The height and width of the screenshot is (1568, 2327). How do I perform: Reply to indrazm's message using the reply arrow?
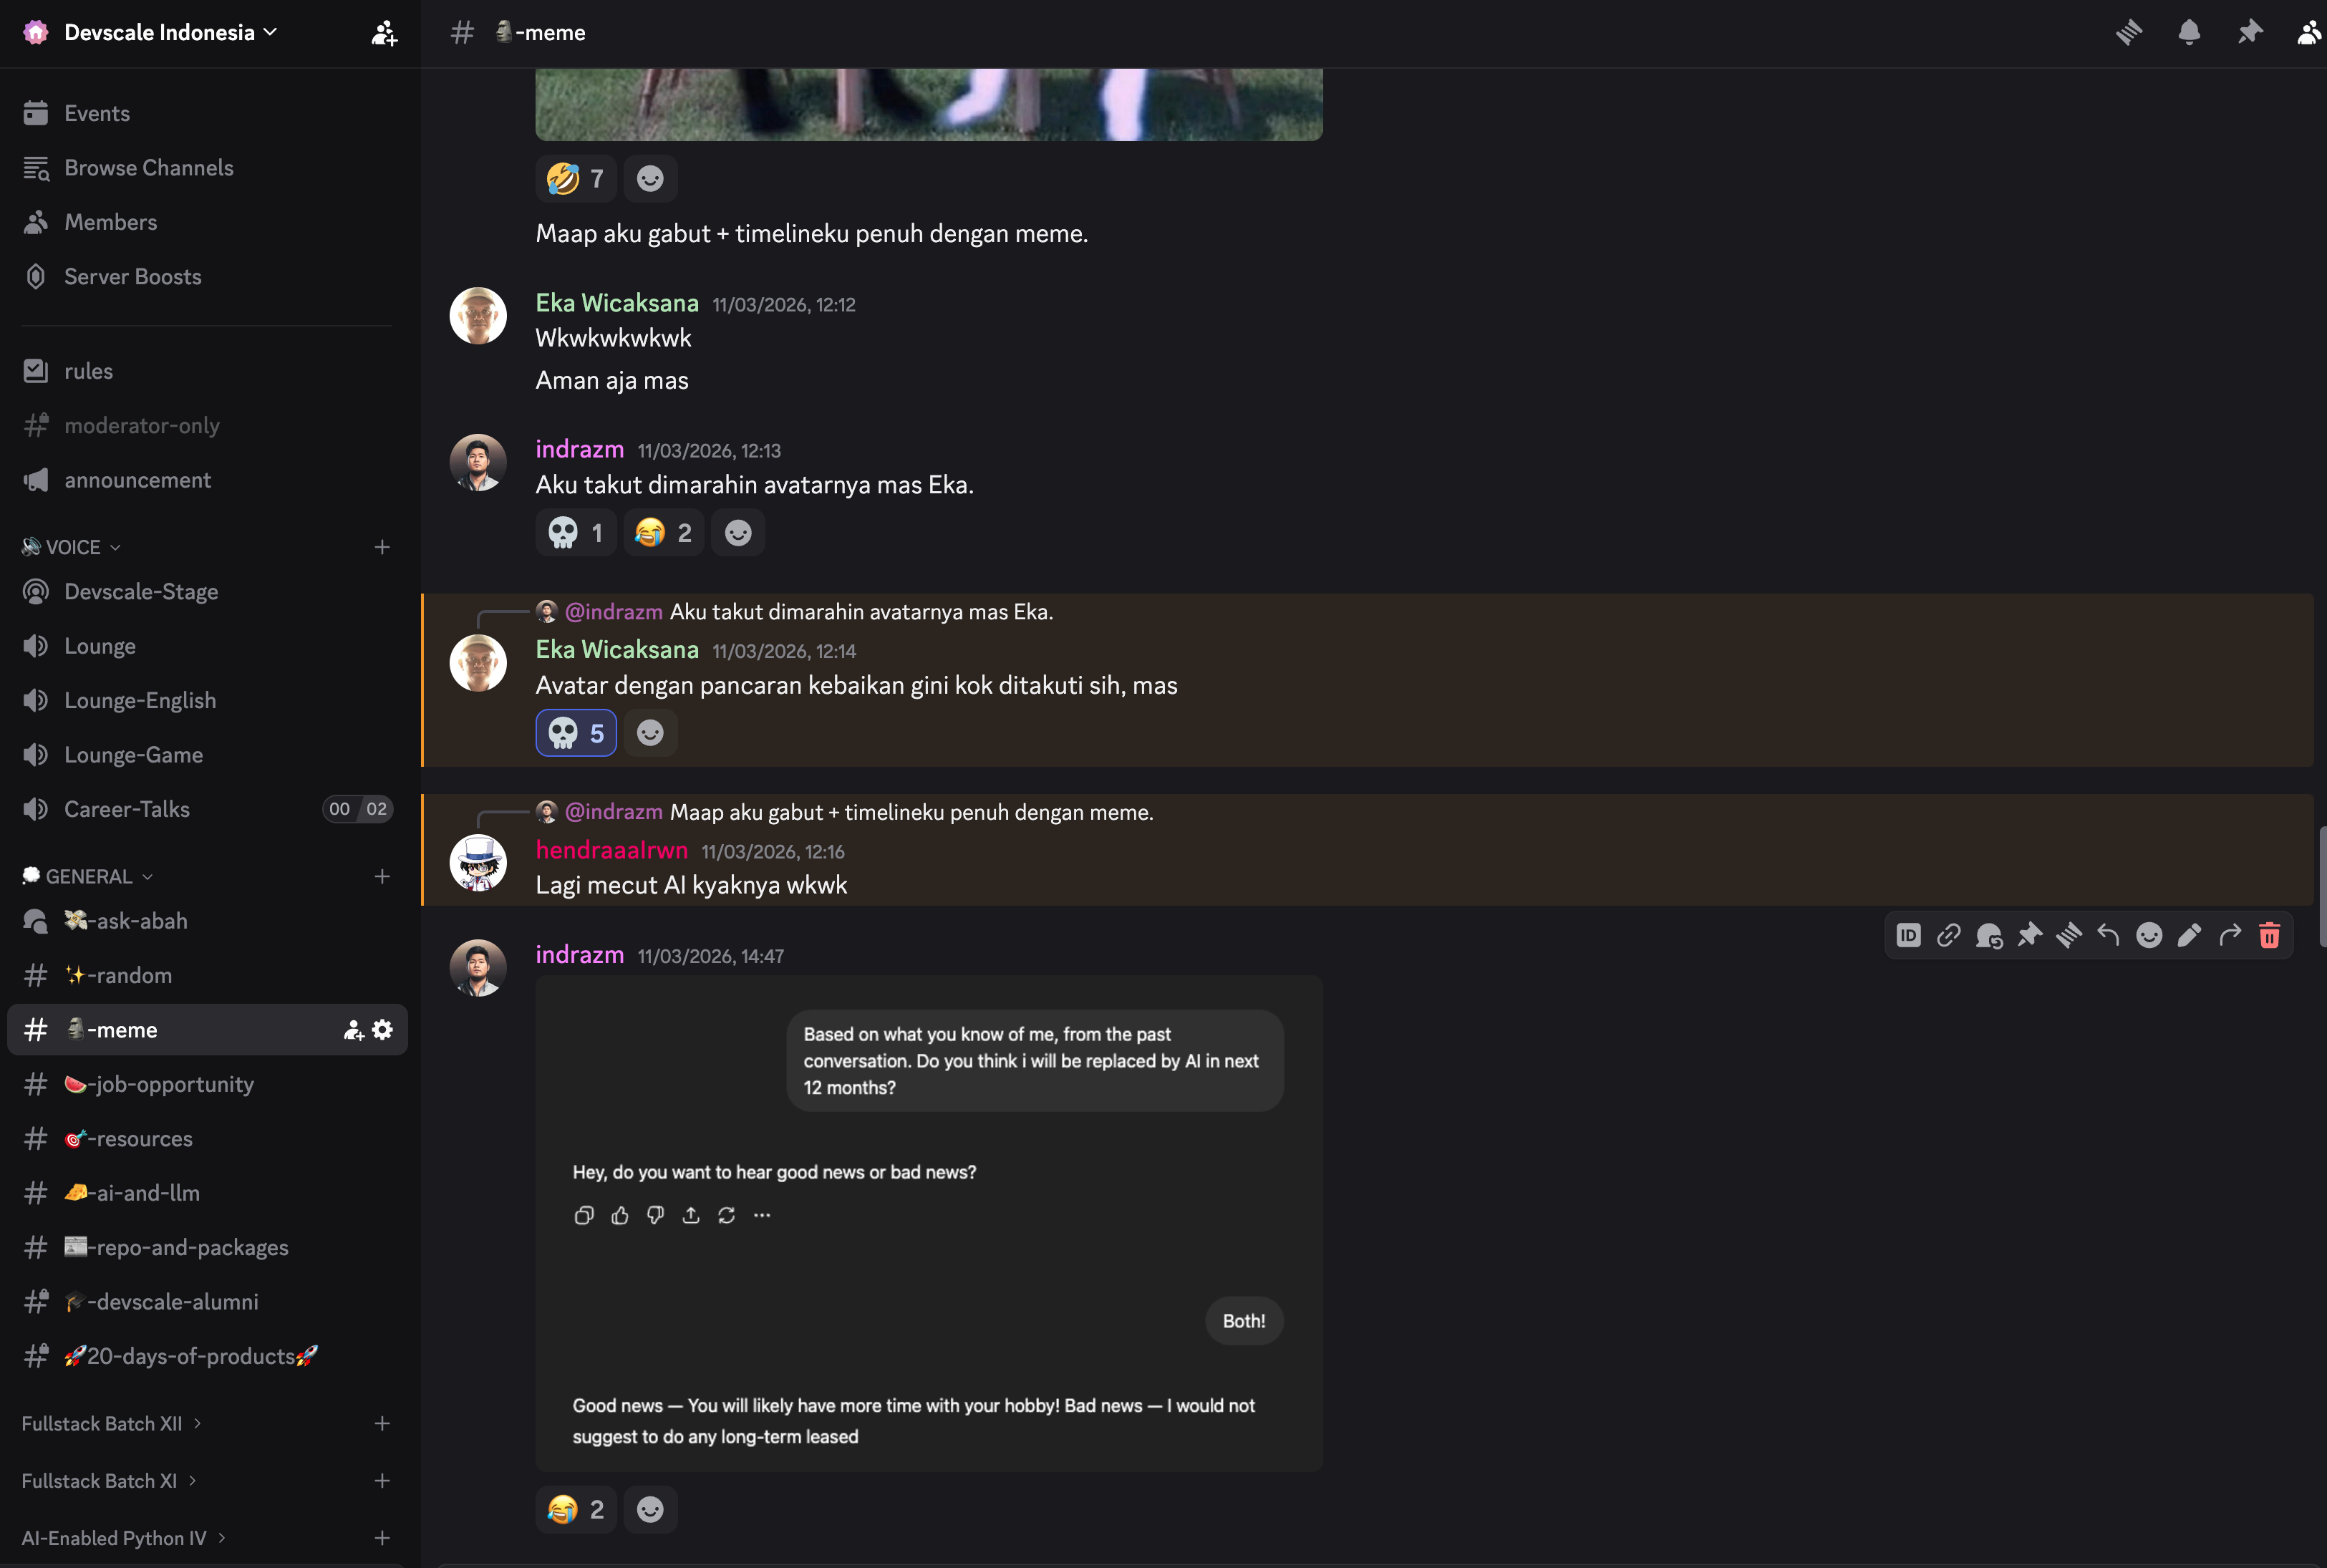point(2108,935)
